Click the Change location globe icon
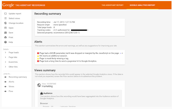The height and width of the screenshot is (109, 172). (6, 23)
